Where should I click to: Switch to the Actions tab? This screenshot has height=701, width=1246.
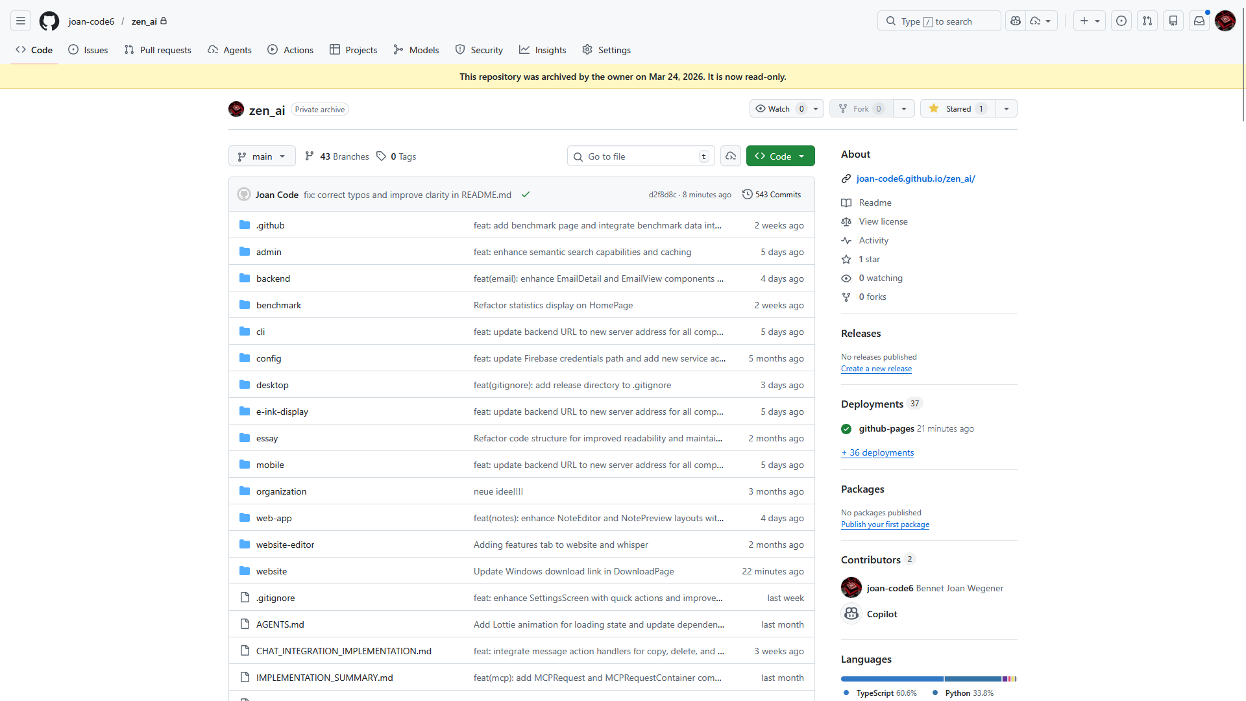pyautogui.click(x=291, y=50)
